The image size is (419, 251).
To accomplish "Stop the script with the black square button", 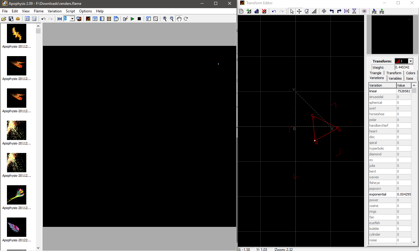I will click(139, 19).
